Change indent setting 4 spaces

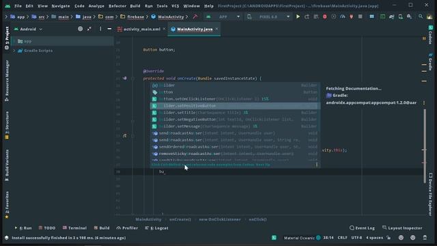374,238
